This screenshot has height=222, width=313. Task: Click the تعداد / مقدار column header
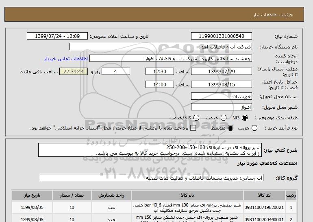[x=72, y=195]
